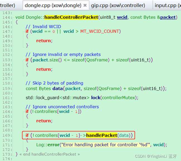This screenshot has height=161, width=181.
Task: Click line number 169 in the gutter
Action: (7, 135)
